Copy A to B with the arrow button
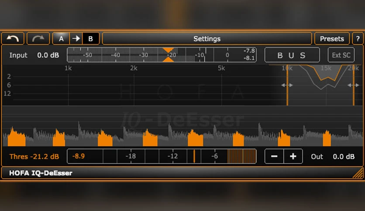This screenshot has width=365, height=211. (x=76, y=38)
